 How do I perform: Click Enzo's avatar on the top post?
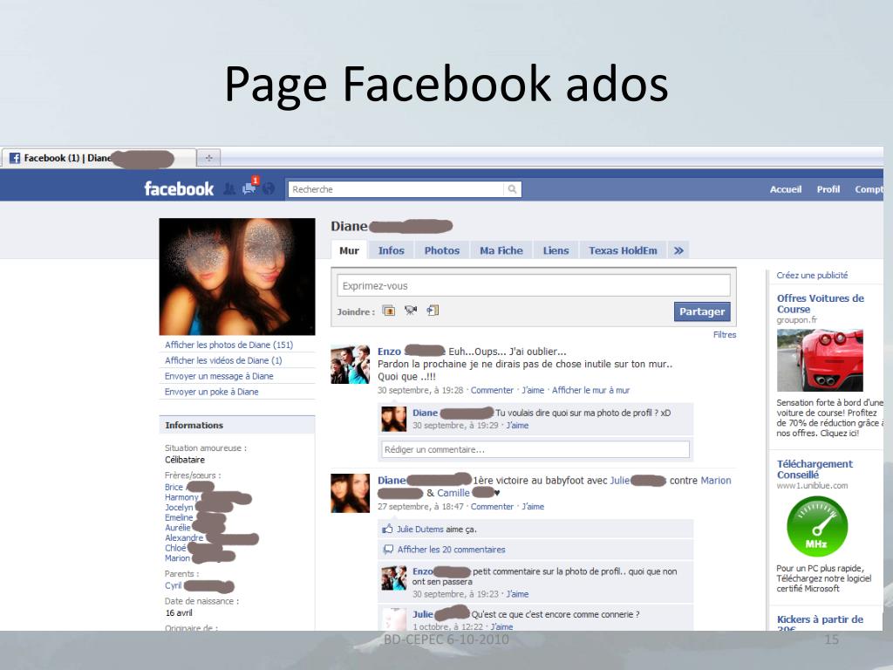[351, 364]
